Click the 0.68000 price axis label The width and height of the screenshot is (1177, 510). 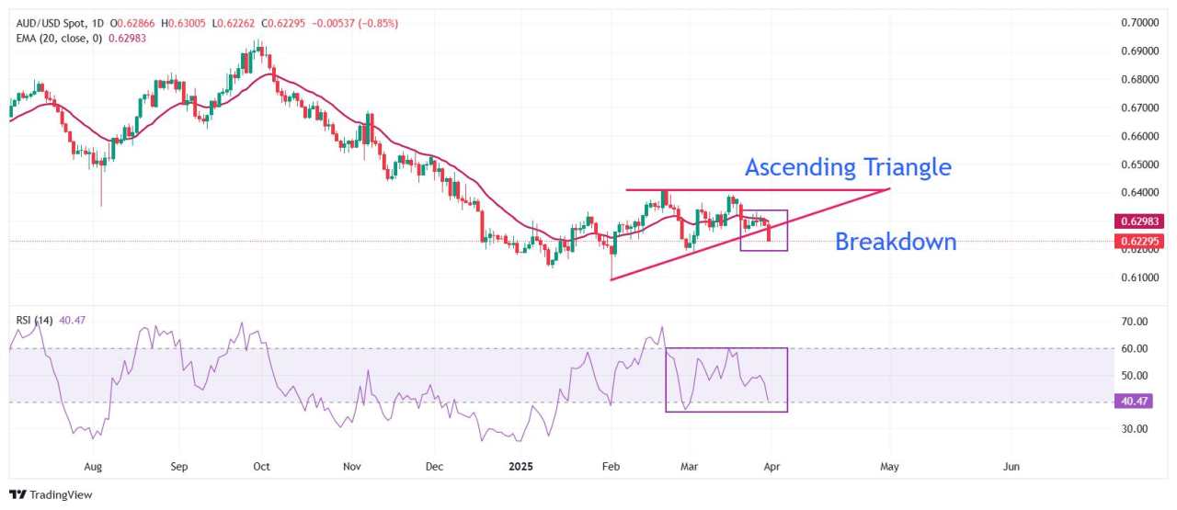click(1139, 79)
